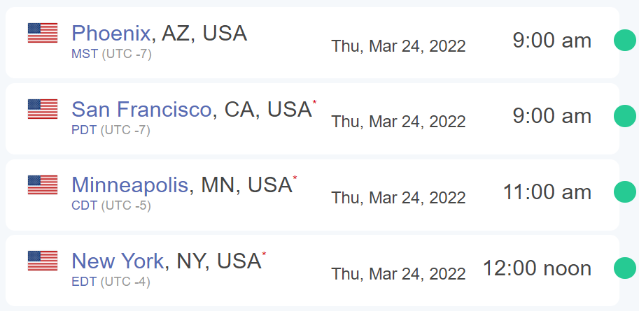Click the green status dot for Minneapolis

[625, 191]
